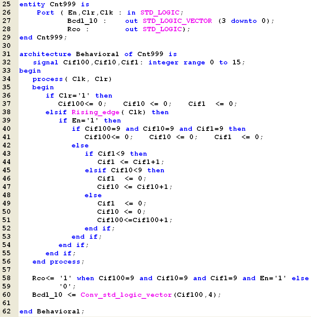Click the 'process' keyword on line 34
Image resolution: width=311 pixels, height=317 pixels.
[x=48, y=79]
